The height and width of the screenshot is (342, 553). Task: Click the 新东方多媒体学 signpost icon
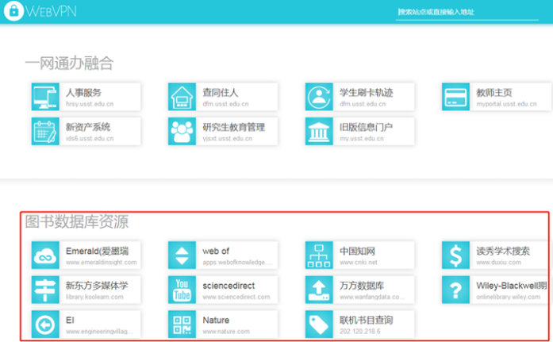(x=45, y=290)
